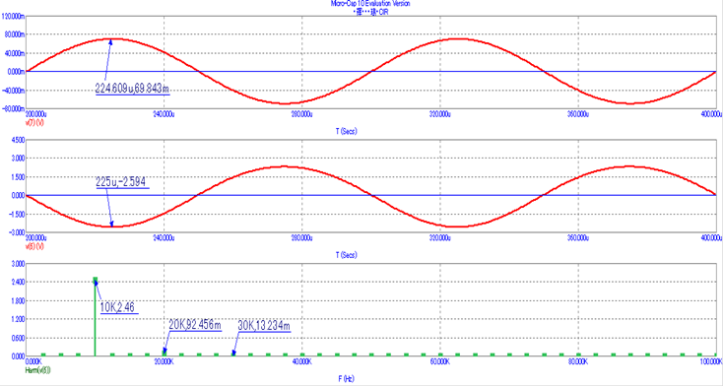Click arrow tip at v(6) waveform trough
The image size is (724, 387).
(111, 226)
